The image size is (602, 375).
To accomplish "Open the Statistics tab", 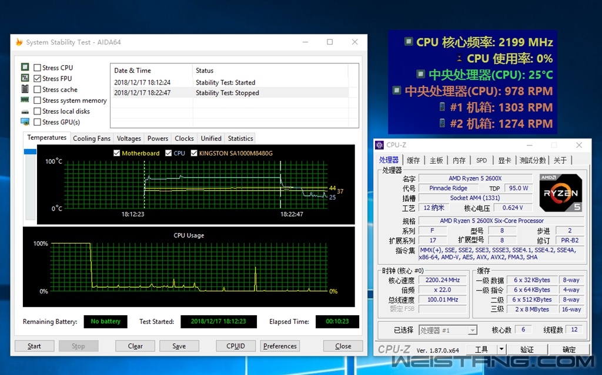I will pyautogui.click(x=240, y=138).
